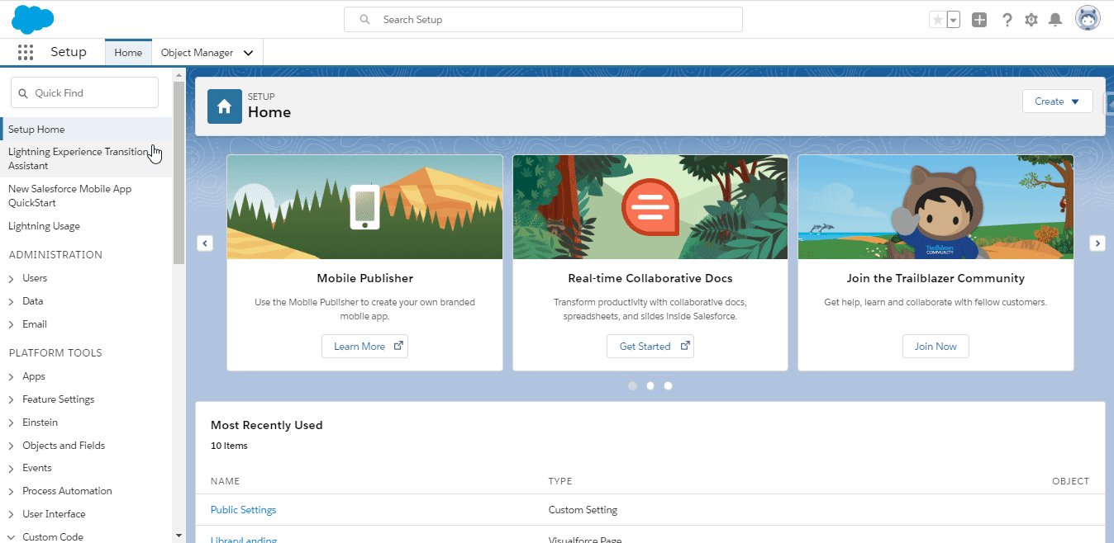Open the Help question mark icon
The width and height of the screenshot is (1114, 543).
1007,20
